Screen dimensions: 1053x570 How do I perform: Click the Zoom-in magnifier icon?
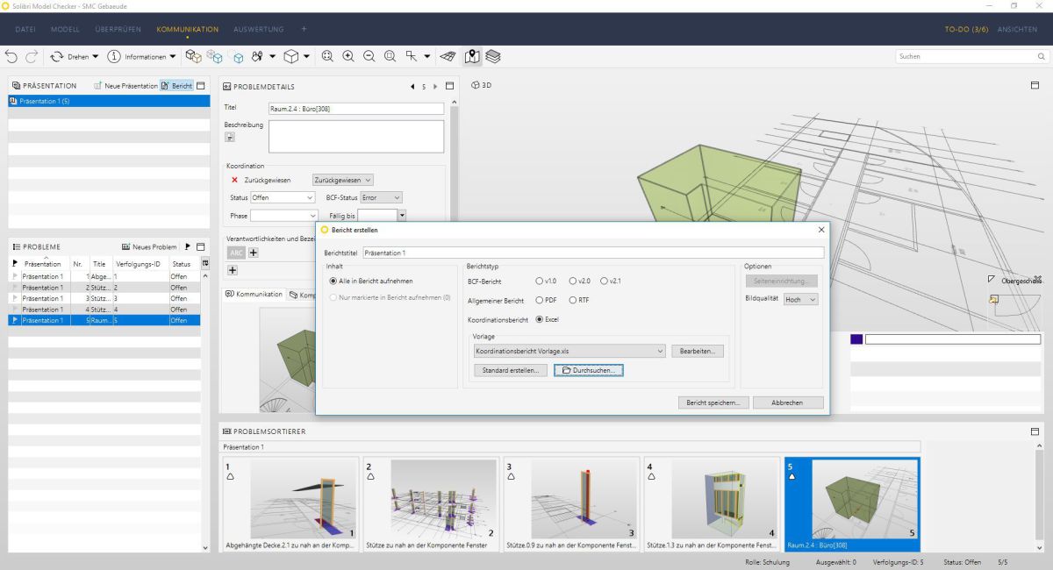[347, 56]
